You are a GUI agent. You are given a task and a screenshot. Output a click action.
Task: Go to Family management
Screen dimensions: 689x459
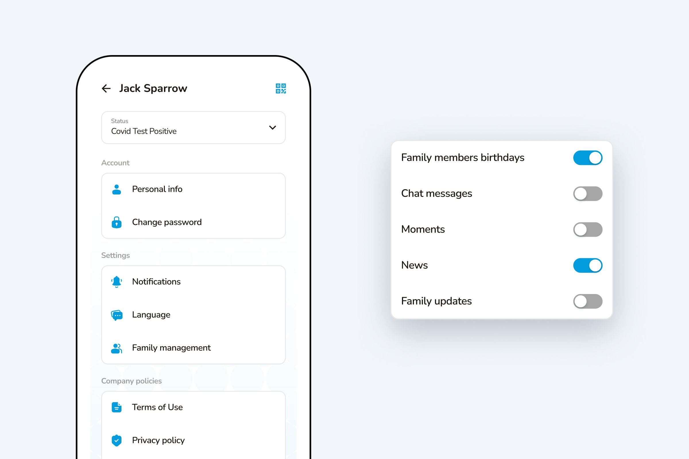tap(193, 348)
